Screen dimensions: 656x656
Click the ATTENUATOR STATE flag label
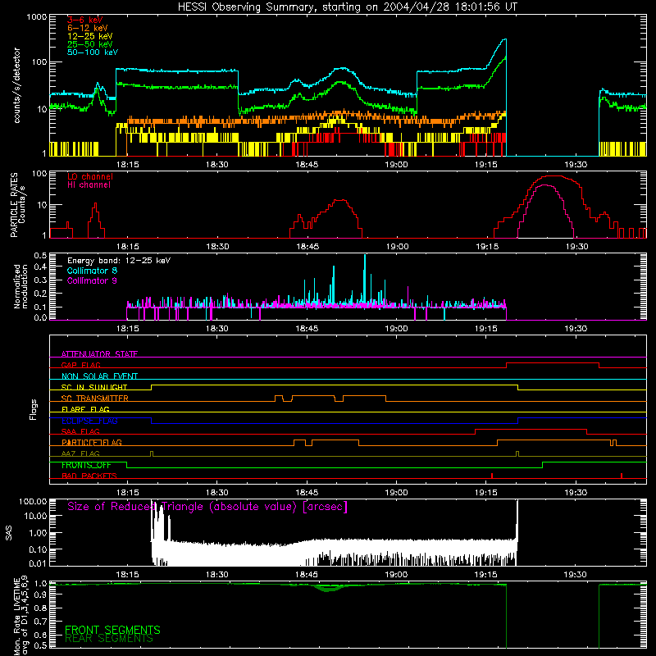tap(99, 354)
